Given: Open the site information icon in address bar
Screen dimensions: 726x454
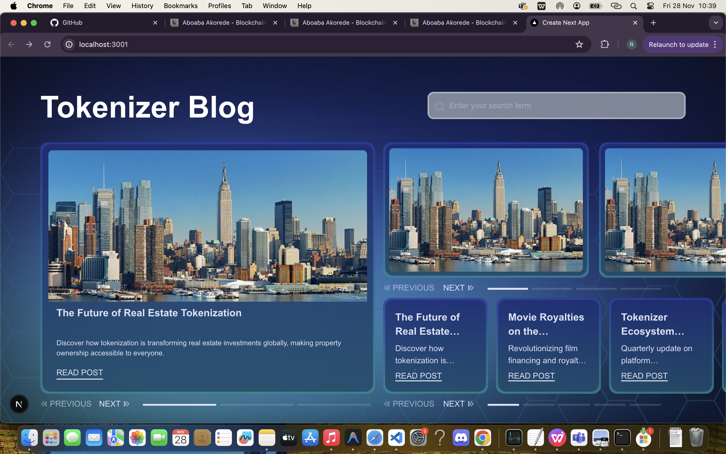Looking at the screenshot, I should 69,44.
